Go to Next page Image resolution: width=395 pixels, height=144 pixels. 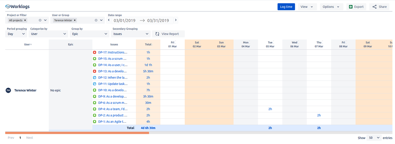(x=30, y=138)
